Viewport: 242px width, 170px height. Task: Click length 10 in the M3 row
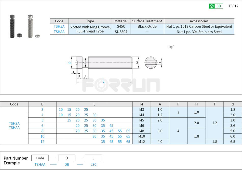(x=61, y=110)
